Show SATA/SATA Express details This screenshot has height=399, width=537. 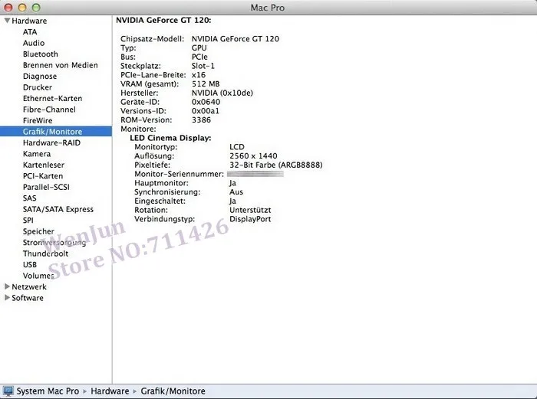pos(58,209)
